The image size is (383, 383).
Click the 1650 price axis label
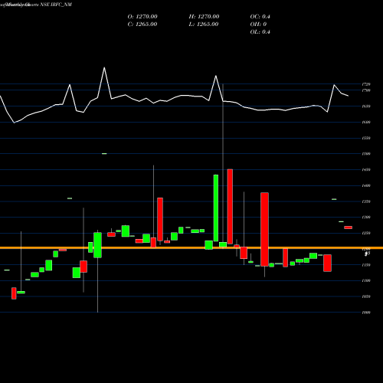[x=366, y=106]
